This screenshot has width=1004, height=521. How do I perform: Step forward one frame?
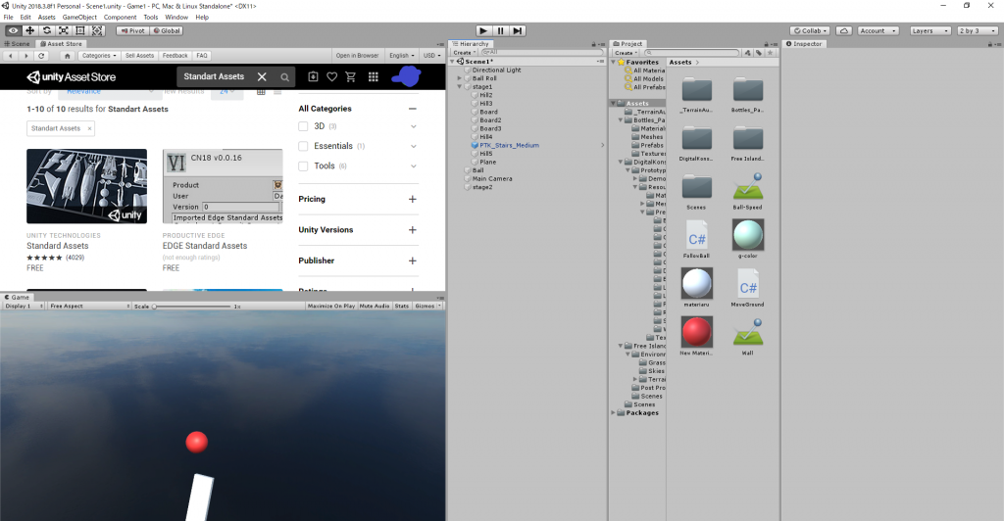pos(518,30)
